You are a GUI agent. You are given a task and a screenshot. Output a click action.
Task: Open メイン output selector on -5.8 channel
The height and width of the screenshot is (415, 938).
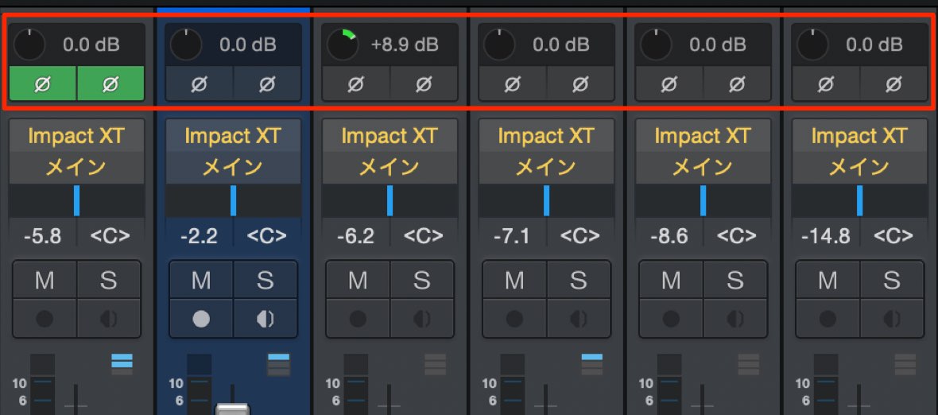(76, 168)
